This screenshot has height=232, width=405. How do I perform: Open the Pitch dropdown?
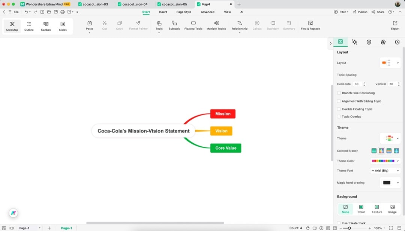coord(341,12)
